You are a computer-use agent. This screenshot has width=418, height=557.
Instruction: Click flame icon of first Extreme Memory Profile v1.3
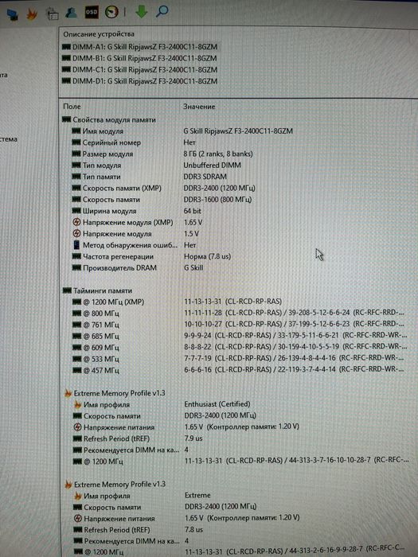[x=68, y=393]
